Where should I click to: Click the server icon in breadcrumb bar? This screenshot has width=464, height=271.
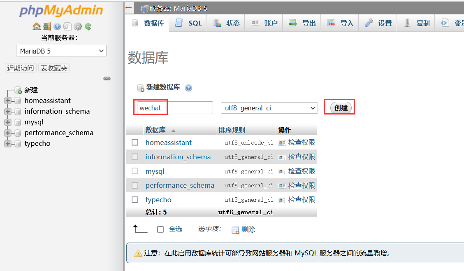144,9
